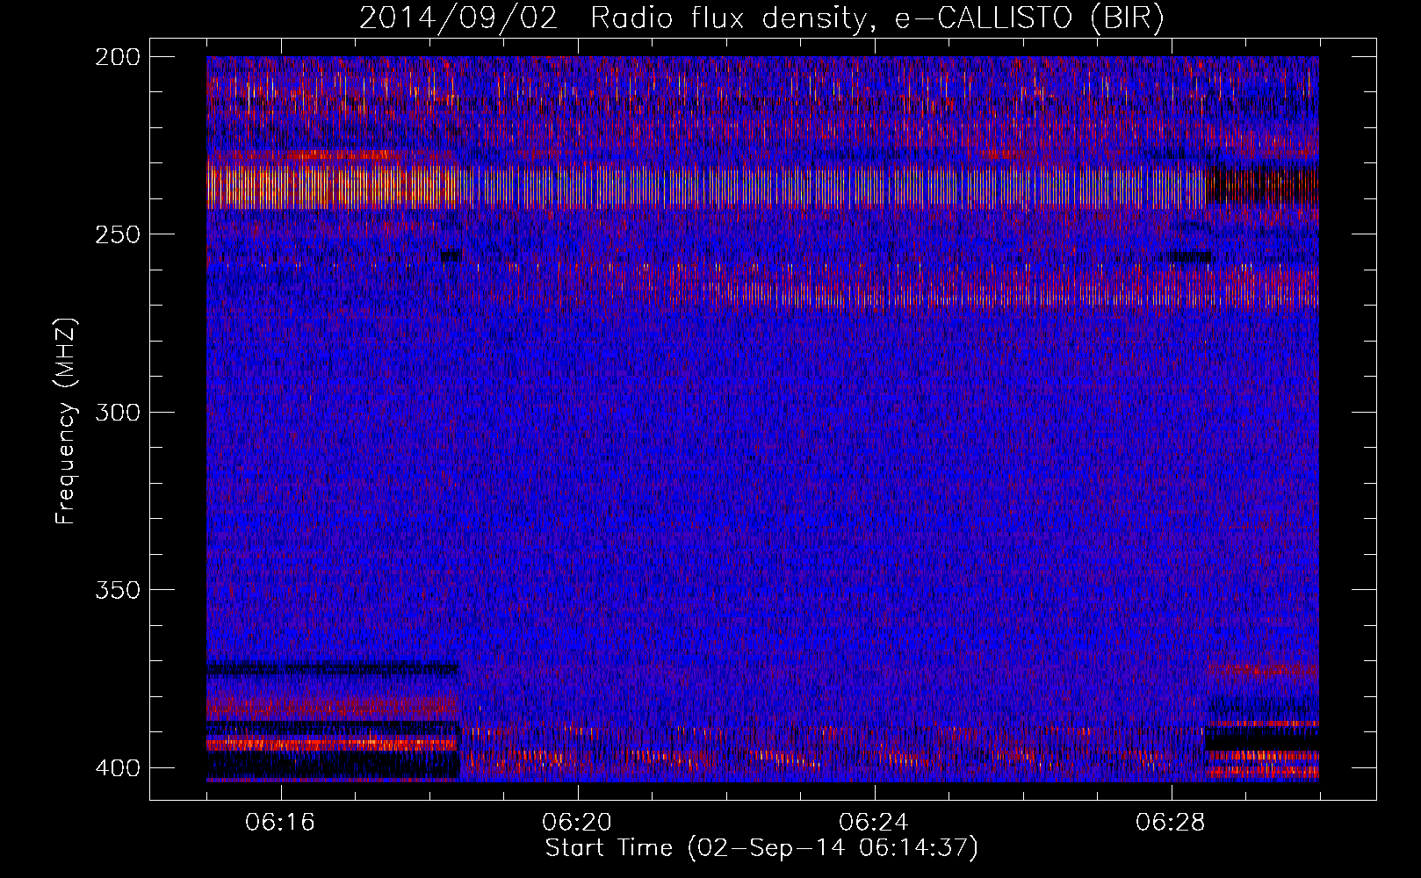Image resolution: width=1421 pixels, height=878 pixels.
Task: Click the plot title 'Radio flux density, e-CALLISTO (BIR)'
Action: [x=876, y=18]
